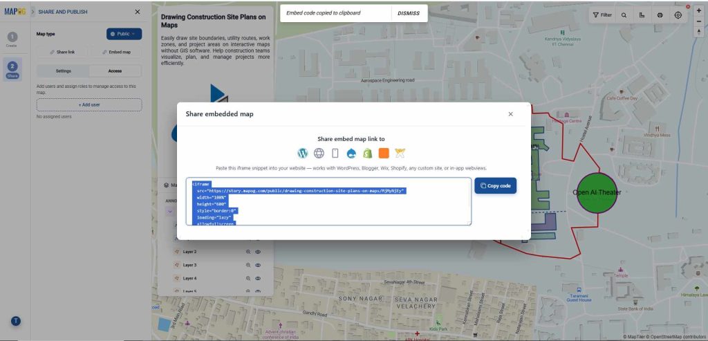Dismiss the clipboard notification
This screenshot has height=341, width=708.
pos(409,13)
